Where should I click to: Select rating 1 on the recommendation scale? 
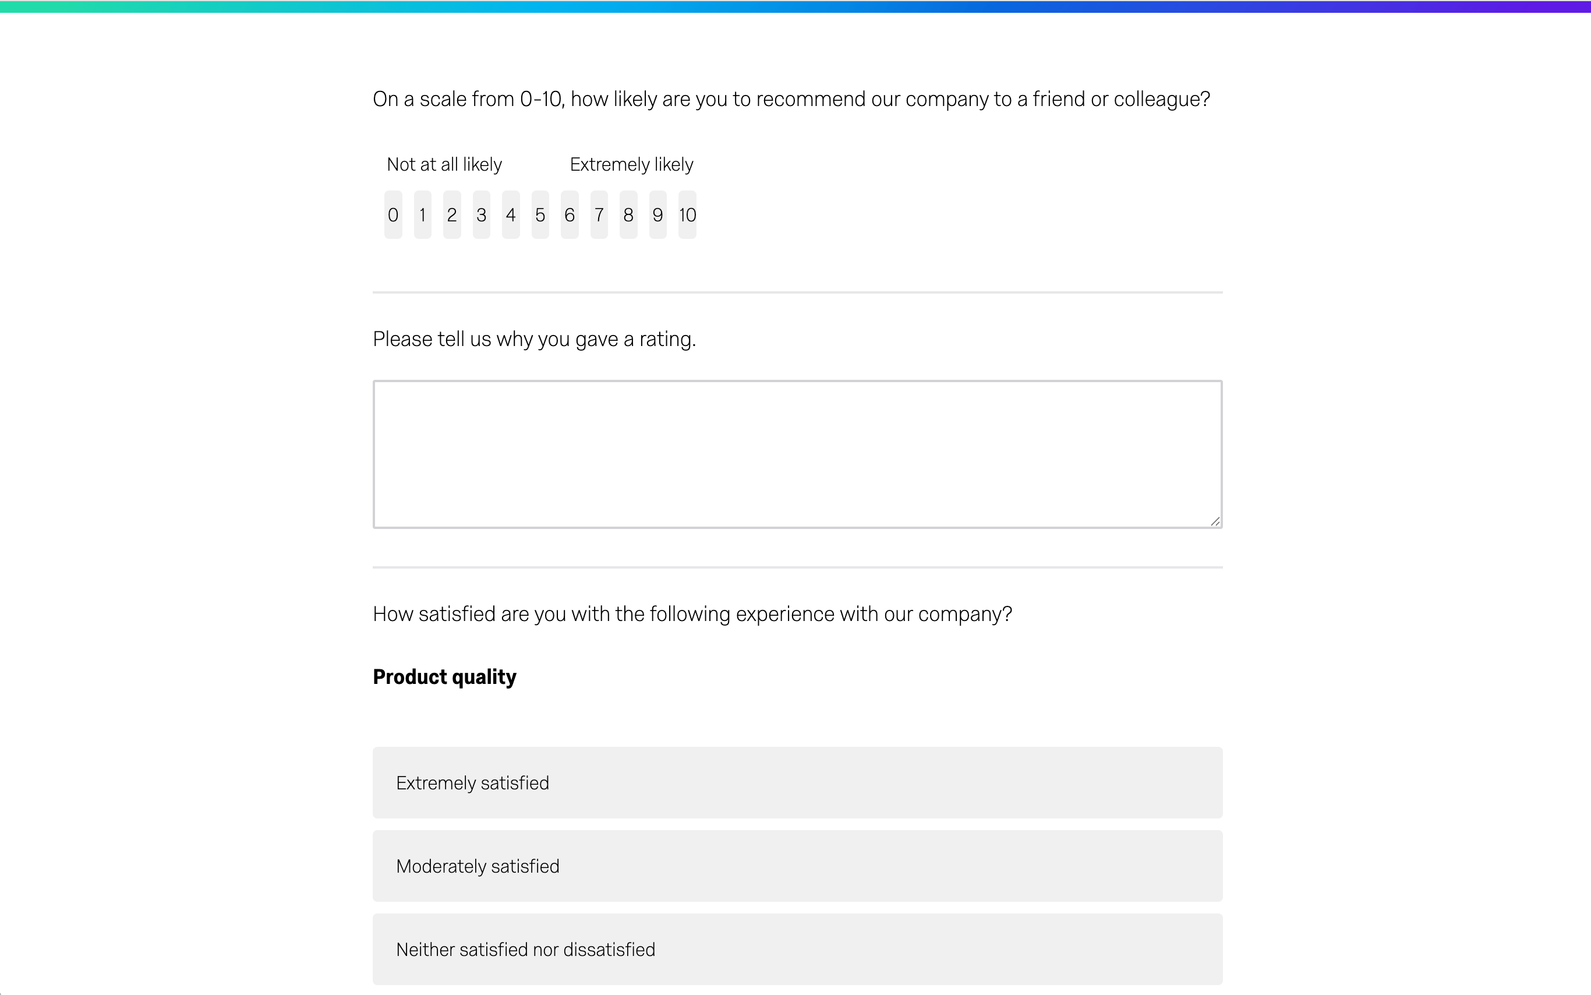point(423,214)
